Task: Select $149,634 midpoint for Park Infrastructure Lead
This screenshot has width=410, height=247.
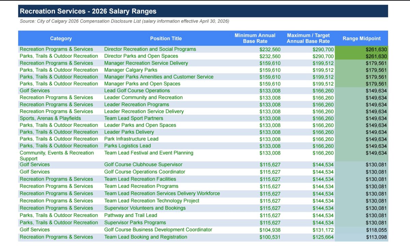Action: point(376,139)
